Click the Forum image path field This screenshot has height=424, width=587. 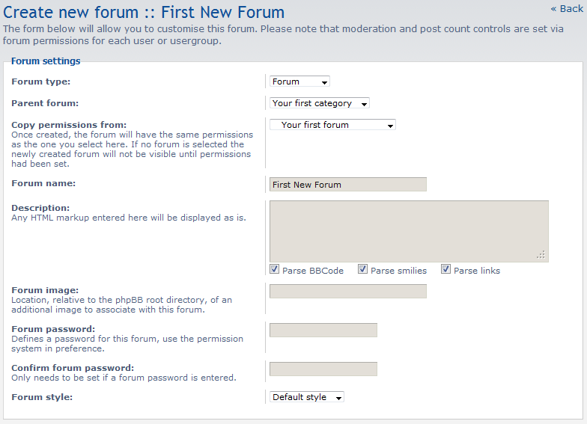click(x=347, y=291)
